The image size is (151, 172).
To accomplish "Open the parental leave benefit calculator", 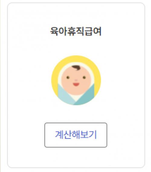I will (76, 135).
